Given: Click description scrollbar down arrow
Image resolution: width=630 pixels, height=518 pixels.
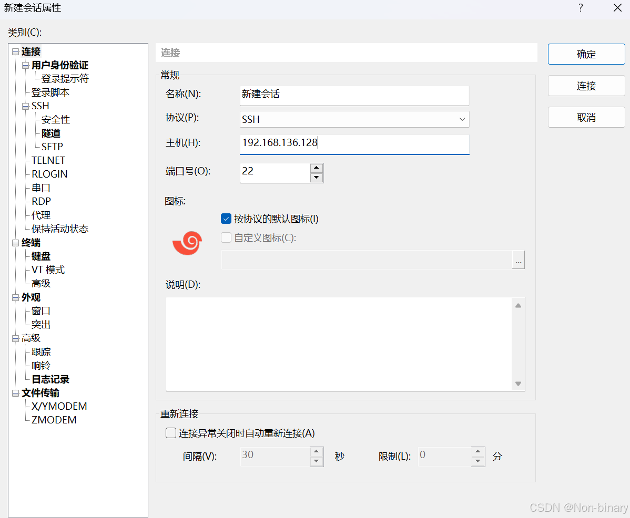Looking at the screenshot, I should coord(519,384).
